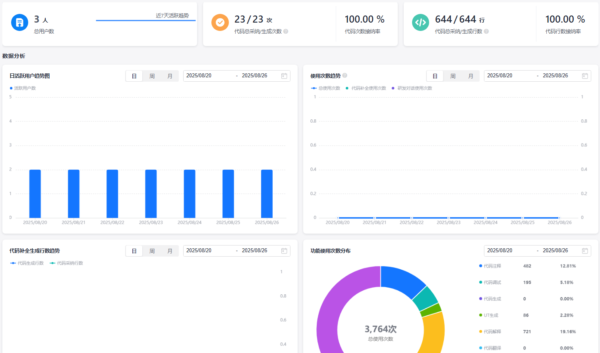This screenshot has height=353, width=600.
Task: Click the blue total users icon
Action: point(19,23)
